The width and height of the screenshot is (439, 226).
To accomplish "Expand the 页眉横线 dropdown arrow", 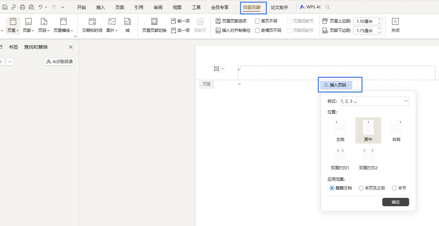I will tap(72, 31).
